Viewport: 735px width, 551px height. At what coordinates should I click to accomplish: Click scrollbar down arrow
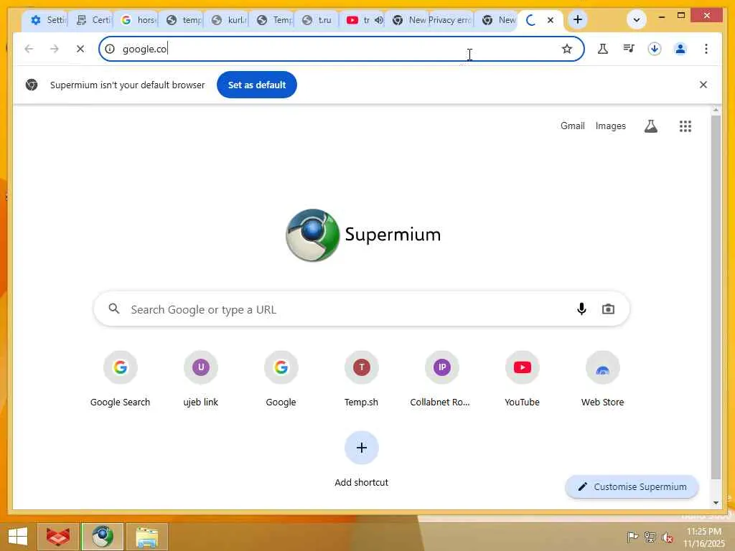click(x=716, y=503)
